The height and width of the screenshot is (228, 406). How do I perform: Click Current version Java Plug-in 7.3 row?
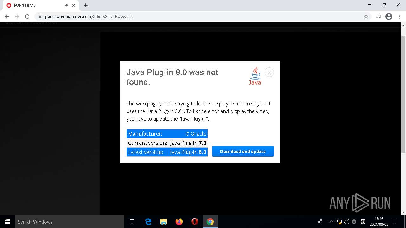click(x=167, y=143)
